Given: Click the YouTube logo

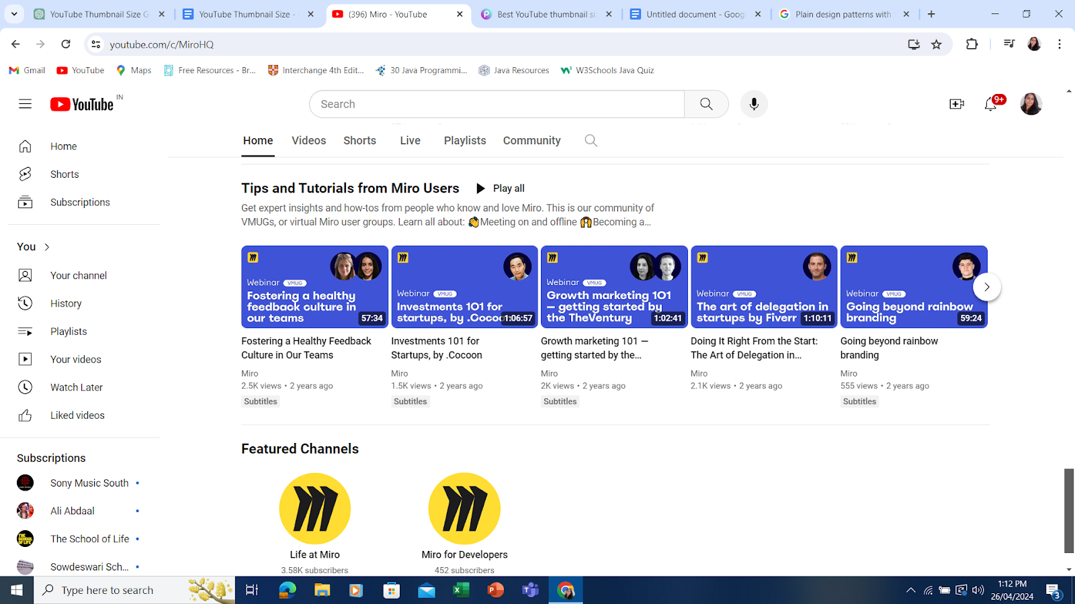Looking at the screenshot, I should [82, 104].
